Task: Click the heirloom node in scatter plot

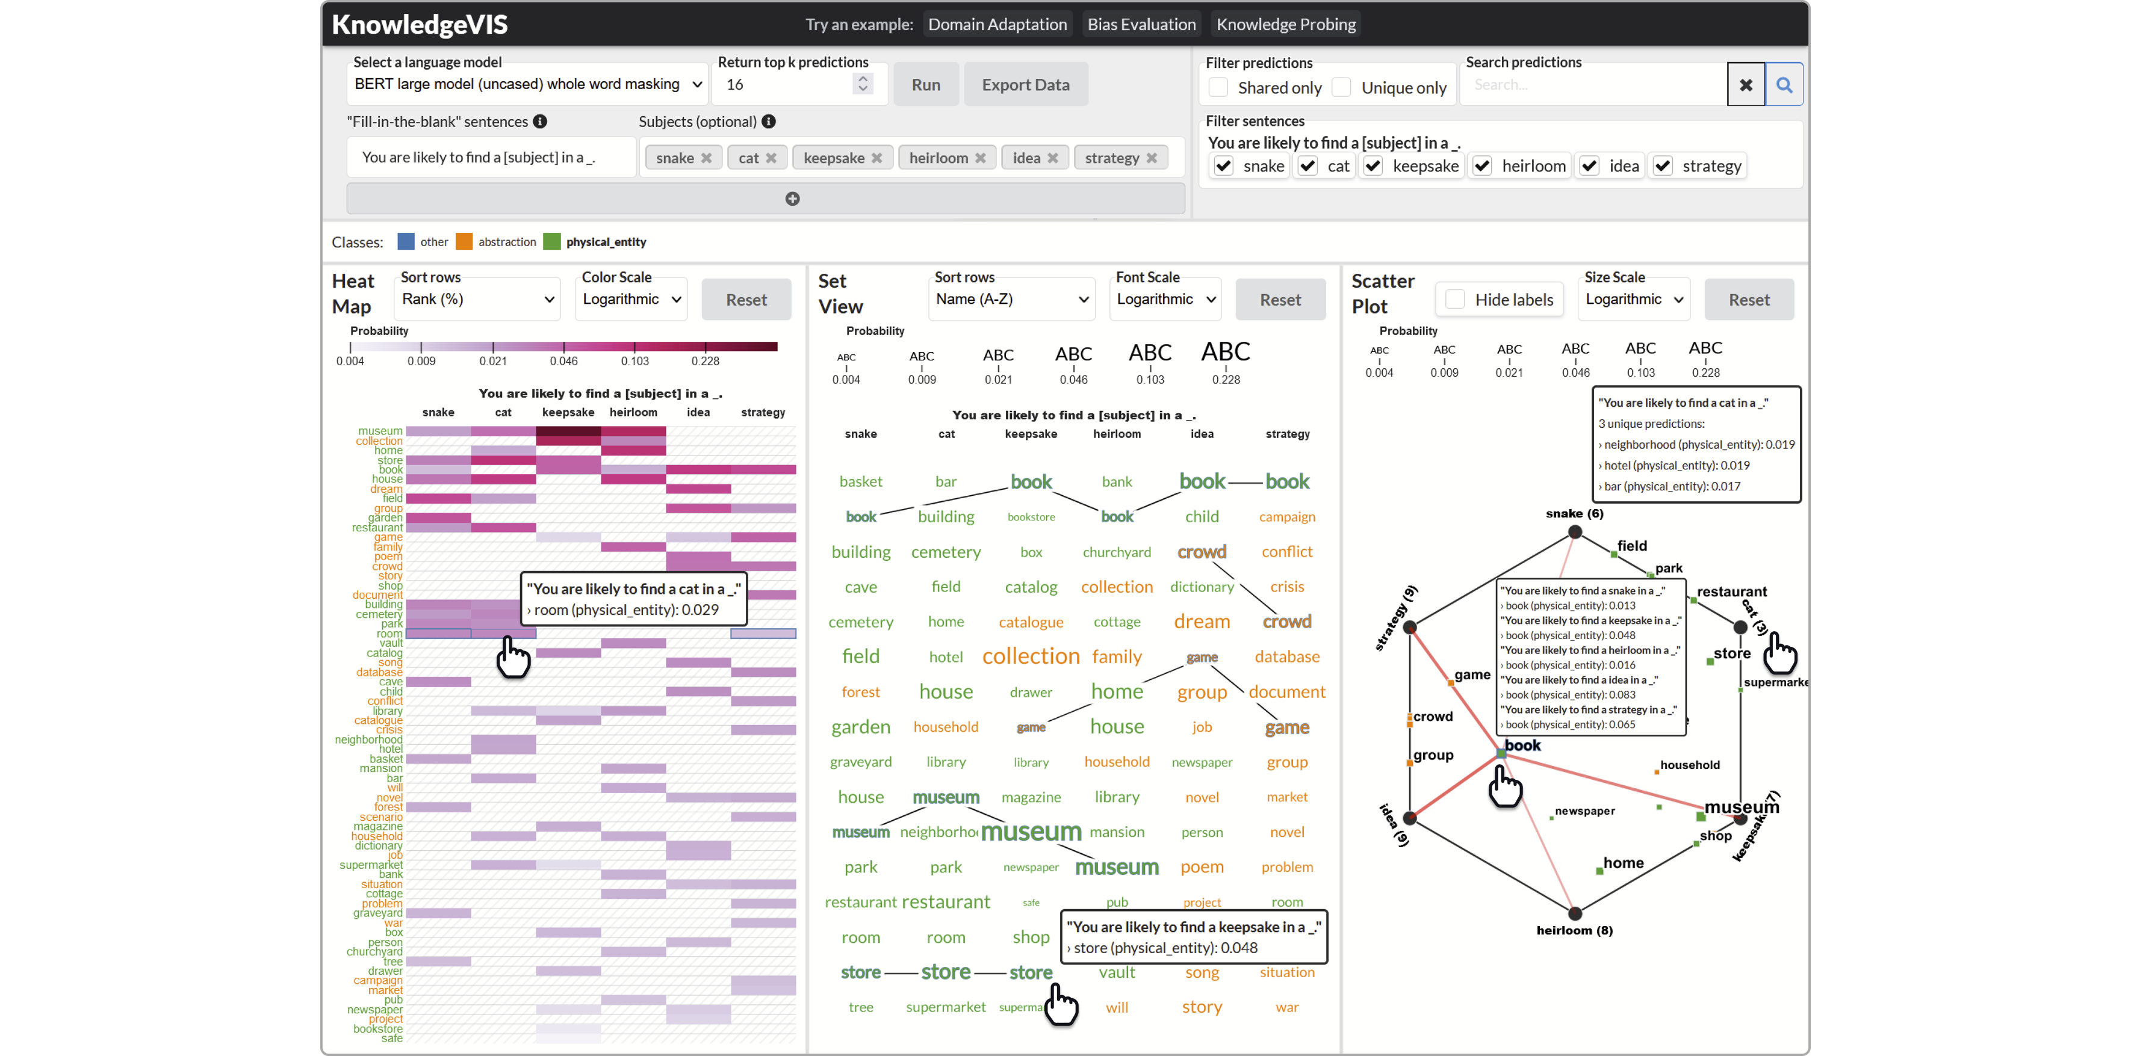Action: tap(1575, 914)
